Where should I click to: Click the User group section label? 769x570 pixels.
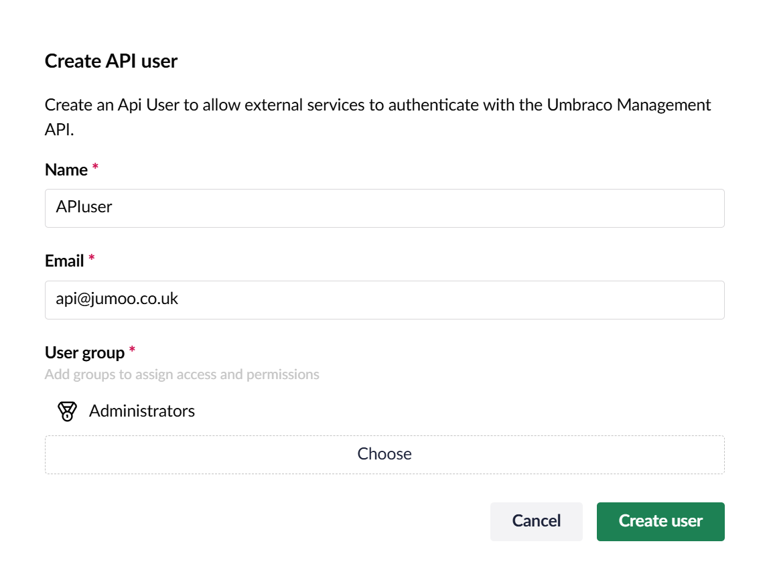(86, 352)
